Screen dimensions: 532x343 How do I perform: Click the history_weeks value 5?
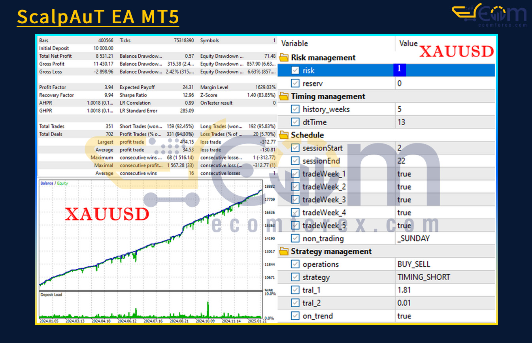(x=400, y=109)
